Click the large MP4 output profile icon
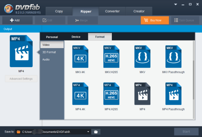202x137 pixels. (x=21, y=51)
